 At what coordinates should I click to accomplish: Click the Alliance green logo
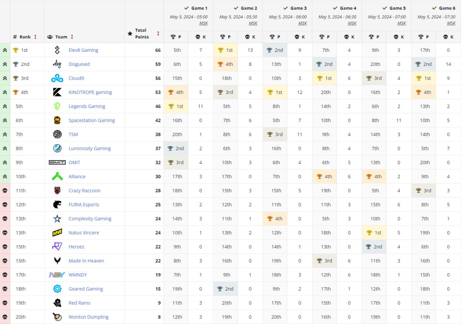point(57,176)
